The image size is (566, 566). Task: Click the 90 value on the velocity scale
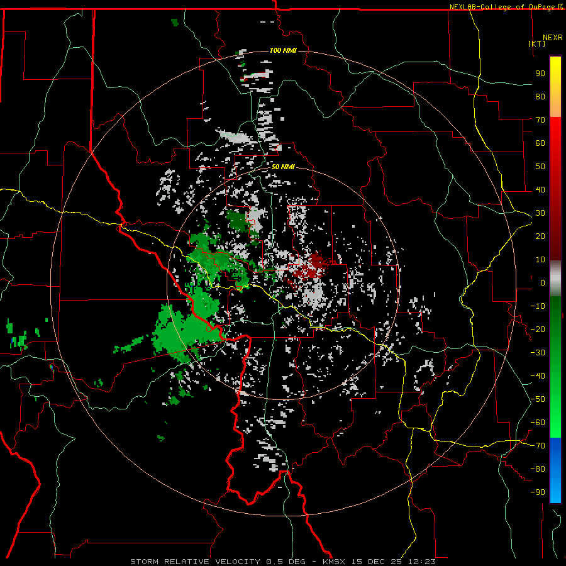(540, 74)
